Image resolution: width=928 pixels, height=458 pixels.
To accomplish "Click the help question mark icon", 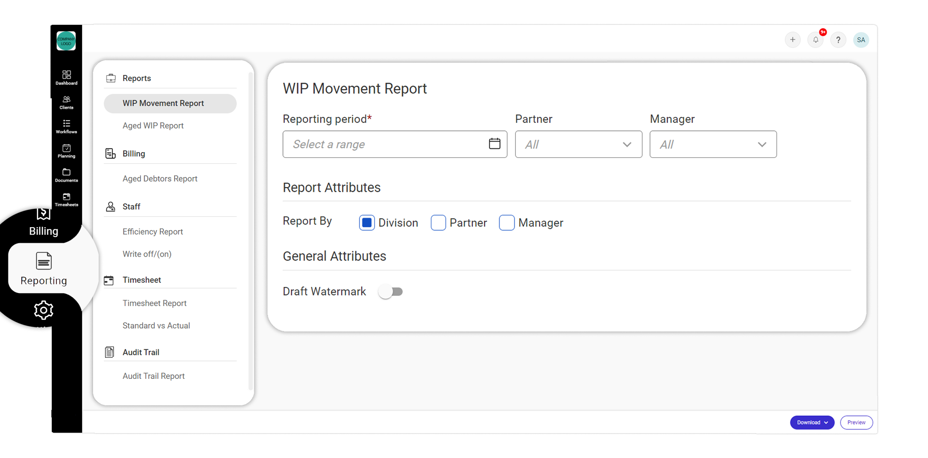I will (838, 40).
